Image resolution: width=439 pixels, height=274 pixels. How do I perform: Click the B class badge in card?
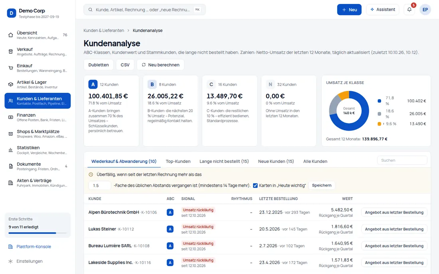(152, 84)
